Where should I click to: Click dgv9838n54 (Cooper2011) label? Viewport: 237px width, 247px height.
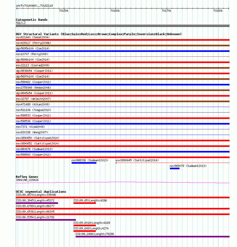pos(34,71)
